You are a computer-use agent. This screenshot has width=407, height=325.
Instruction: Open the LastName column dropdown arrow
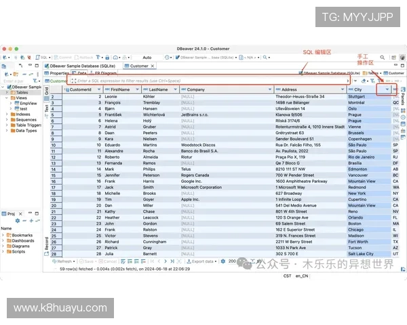176,89
